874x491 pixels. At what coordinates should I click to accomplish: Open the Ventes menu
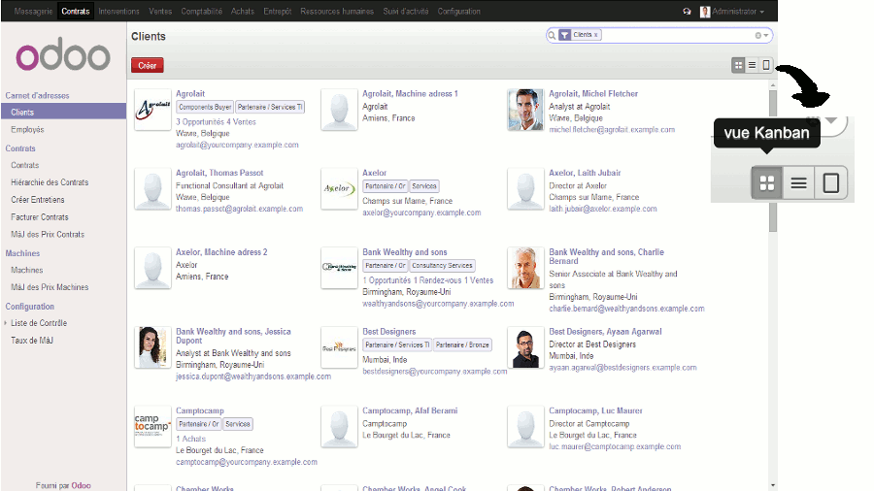point(160,11)
